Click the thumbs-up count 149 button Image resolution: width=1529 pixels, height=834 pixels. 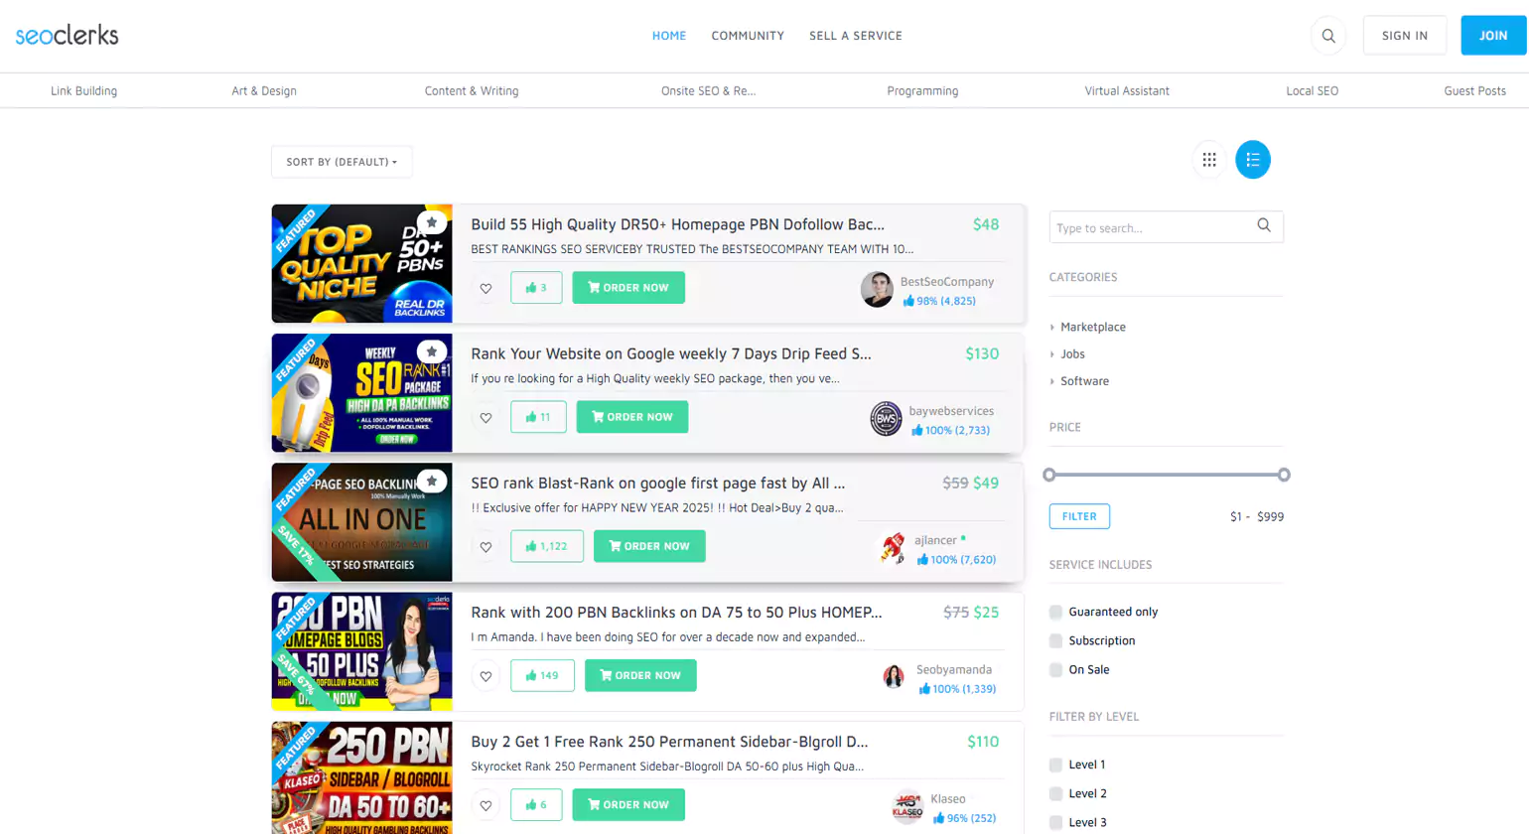click(x=542, y=675)
